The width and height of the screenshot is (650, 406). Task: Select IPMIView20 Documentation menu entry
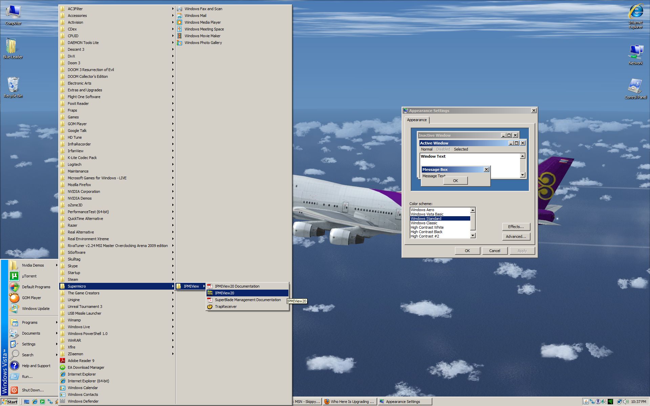tap(237, 286)
